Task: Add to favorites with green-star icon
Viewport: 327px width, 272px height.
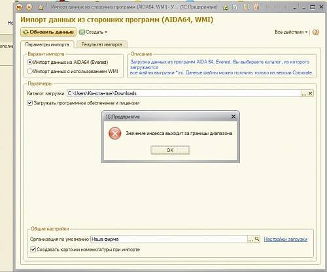Action: [x=226, y=7]
